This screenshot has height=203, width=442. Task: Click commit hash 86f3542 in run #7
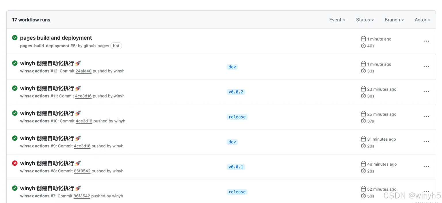[x=82, y=196]
